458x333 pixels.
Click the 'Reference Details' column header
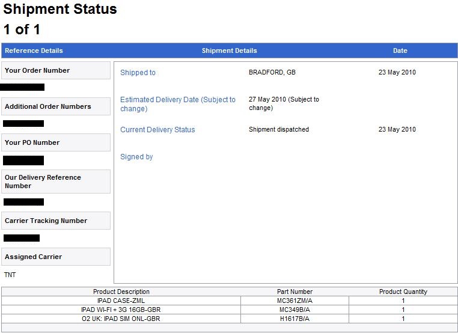click(x=34, y=51)
